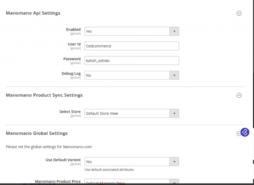Click the blue floating round widget icon
Screen dimensions: 254x185
tap(245, 132)
